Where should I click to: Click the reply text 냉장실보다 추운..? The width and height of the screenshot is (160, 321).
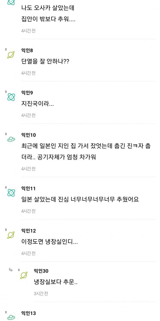(55, 282)
